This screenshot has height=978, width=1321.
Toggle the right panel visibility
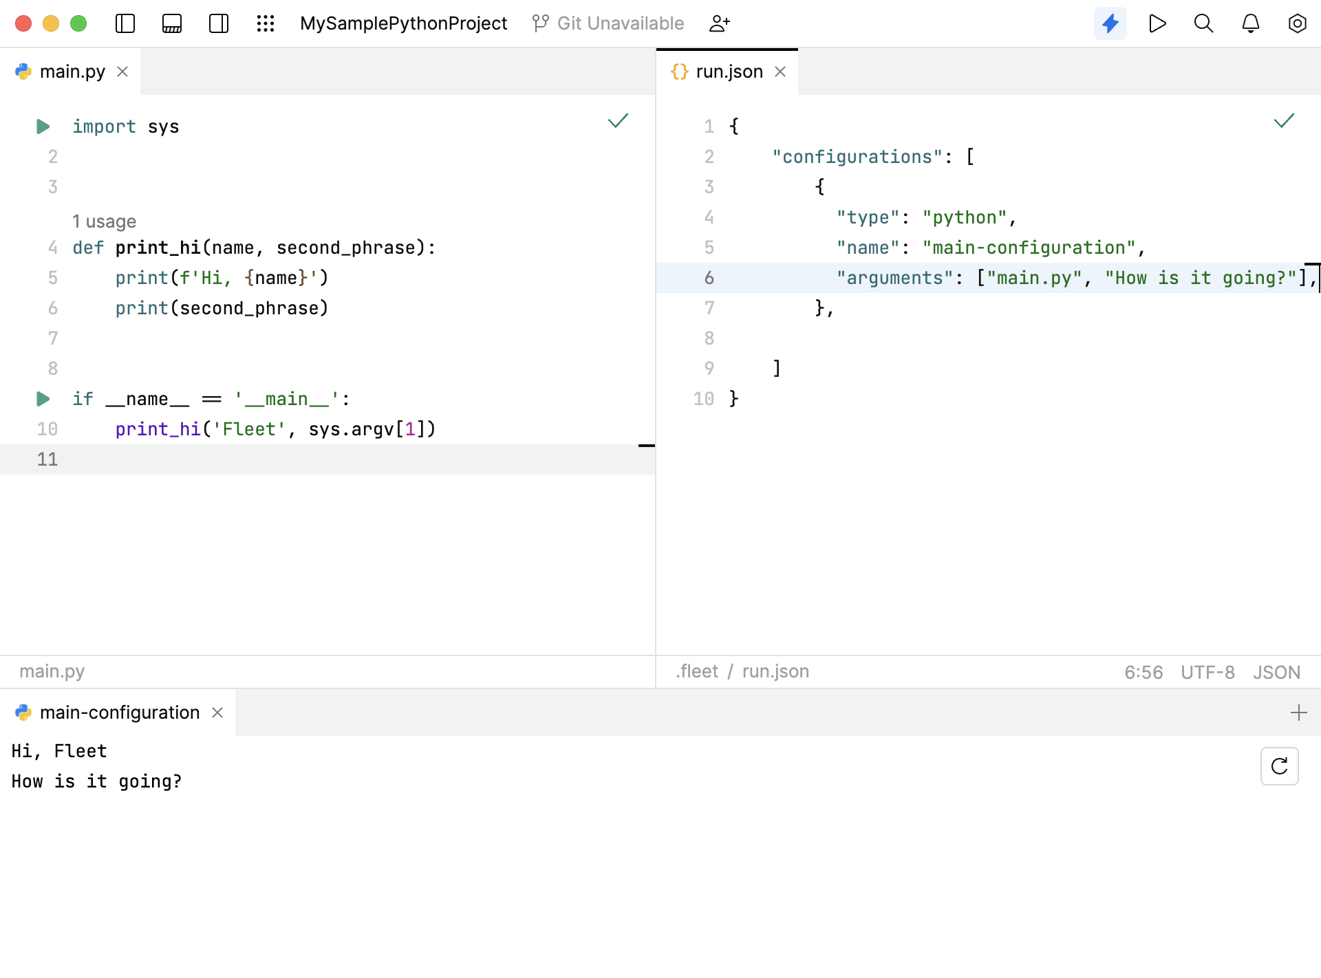tap(219, 23)
